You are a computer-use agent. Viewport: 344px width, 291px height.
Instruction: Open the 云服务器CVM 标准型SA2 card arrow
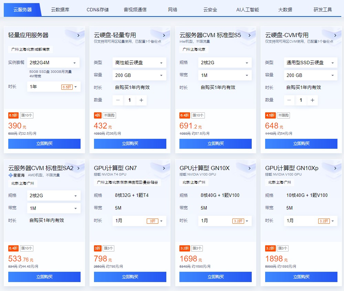(x=78, y=168)
